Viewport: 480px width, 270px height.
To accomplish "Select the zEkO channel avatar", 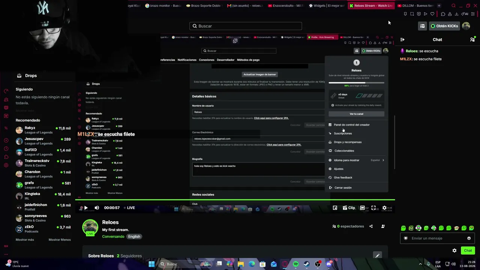I will pos(19,229).
